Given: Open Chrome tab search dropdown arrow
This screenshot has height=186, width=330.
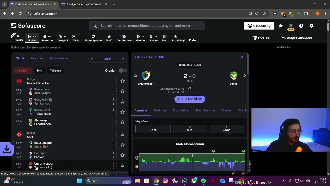Looking at the screenshot, I should click(x=4, y=4).
